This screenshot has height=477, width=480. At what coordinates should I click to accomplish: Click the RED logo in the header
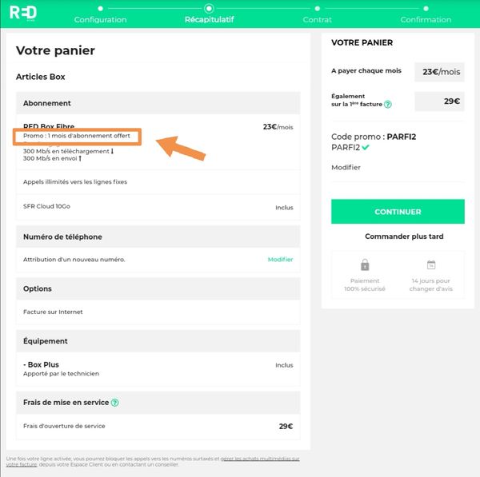(x=22, y=12)
